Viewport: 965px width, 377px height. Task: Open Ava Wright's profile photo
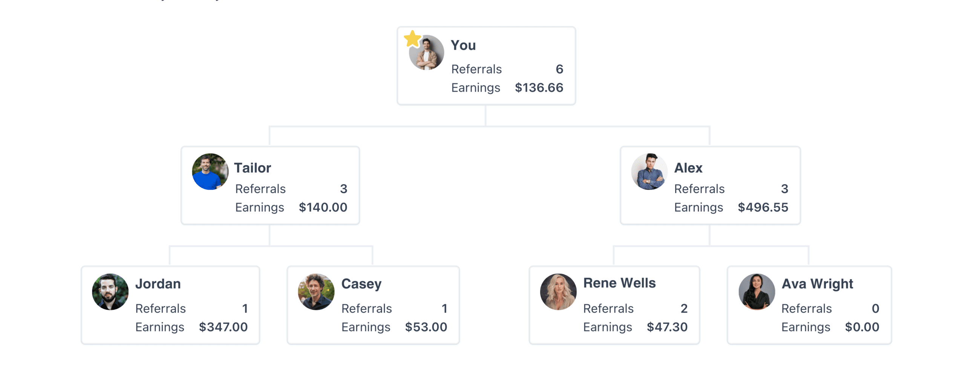click(756, 291)
